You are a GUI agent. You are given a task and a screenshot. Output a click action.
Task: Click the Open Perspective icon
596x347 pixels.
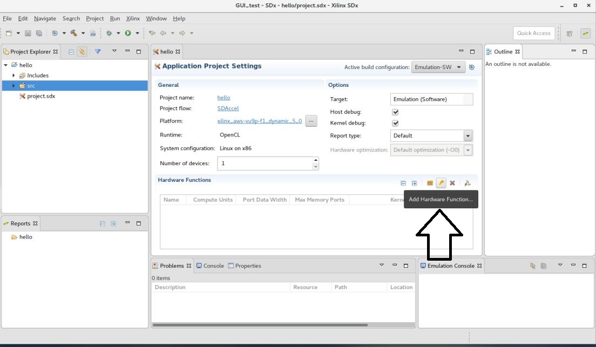[x=570, y=33]
